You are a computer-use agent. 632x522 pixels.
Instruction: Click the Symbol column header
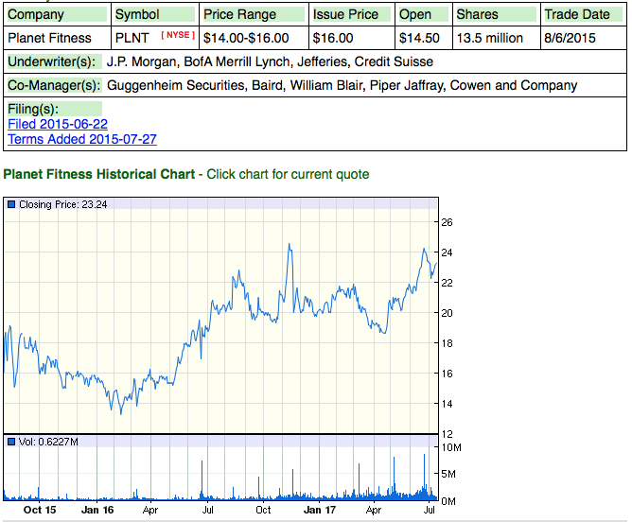[155, 14]
